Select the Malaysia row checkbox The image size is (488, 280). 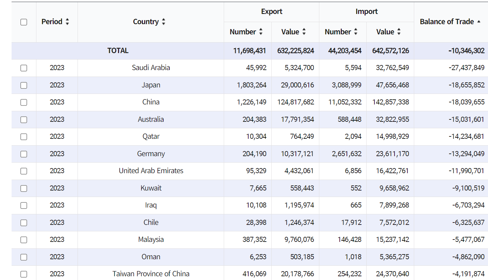tap(24, 240)
